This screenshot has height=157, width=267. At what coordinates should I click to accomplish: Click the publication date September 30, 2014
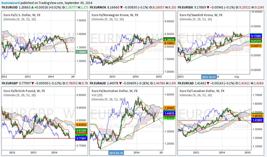pyautogui.click(x=78, y=3)
